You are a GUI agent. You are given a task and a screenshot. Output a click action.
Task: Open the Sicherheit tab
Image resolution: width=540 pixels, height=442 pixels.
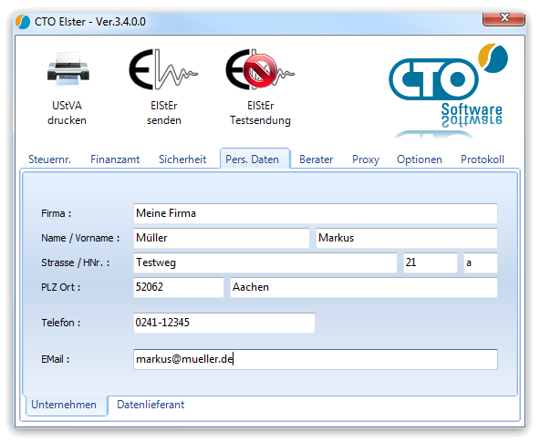click(182, 159)
